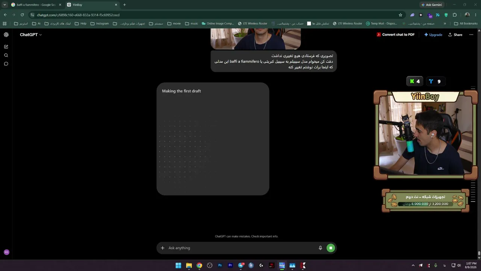Image resolution: width=481 pixels, height=271 pixels.
Task: Show hidden system tray icons
Action: pyautogui.click(x=413, y=265)
